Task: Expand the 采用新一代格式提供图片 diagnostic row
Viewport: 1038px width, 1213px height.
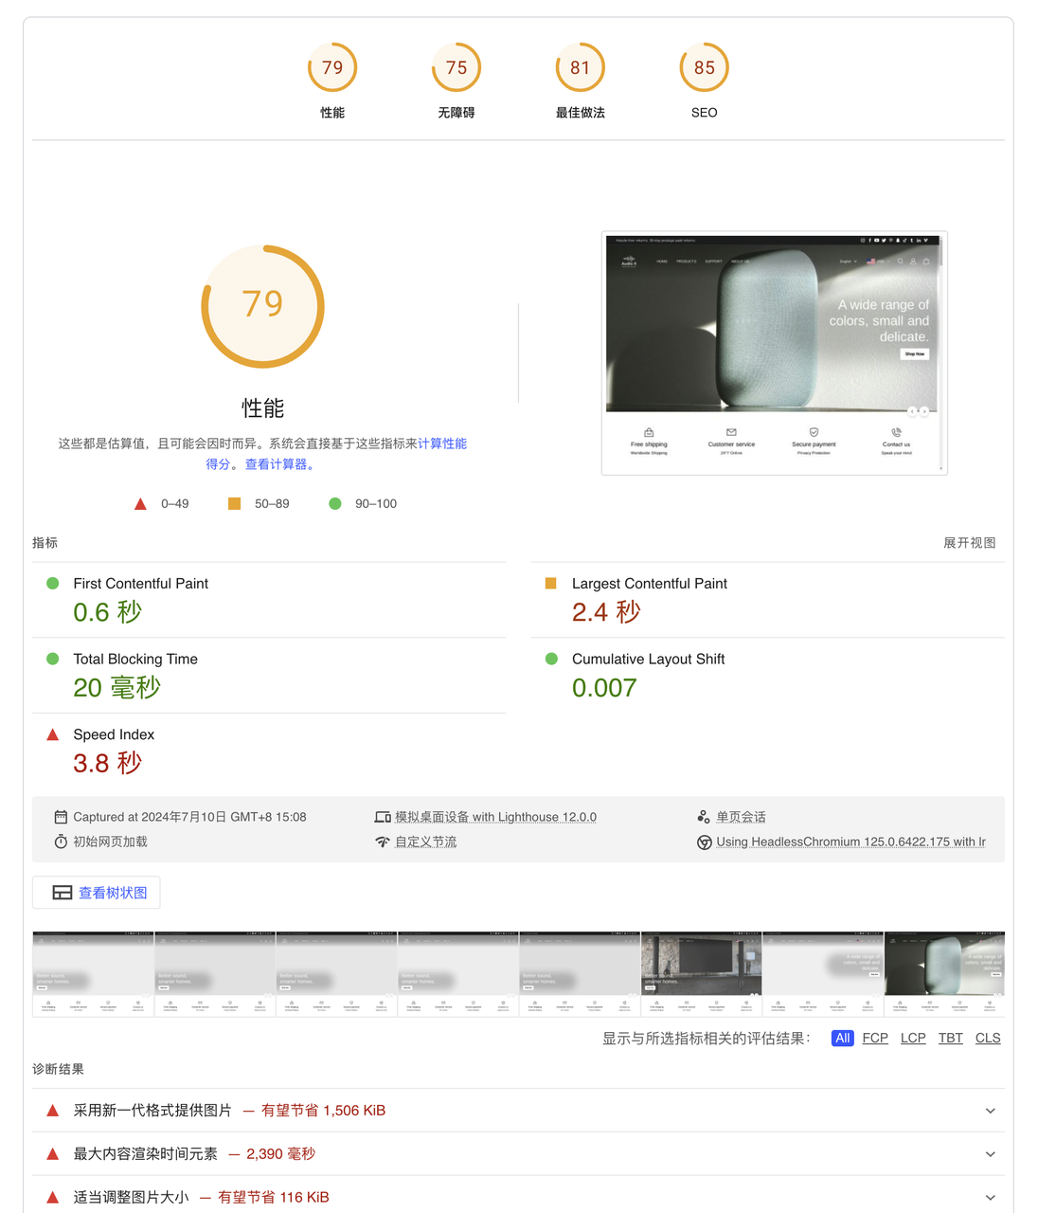Action: pos(990,1110)
